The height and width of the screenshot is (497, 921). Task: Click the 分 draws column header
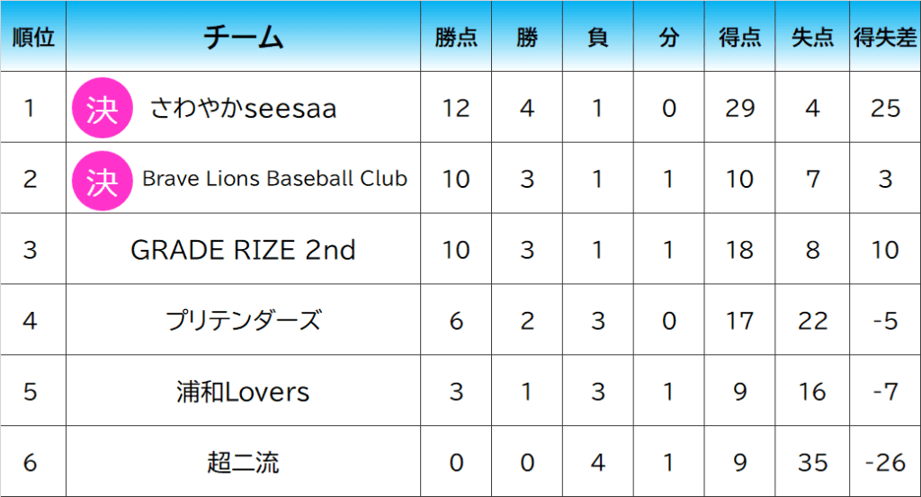668,38
